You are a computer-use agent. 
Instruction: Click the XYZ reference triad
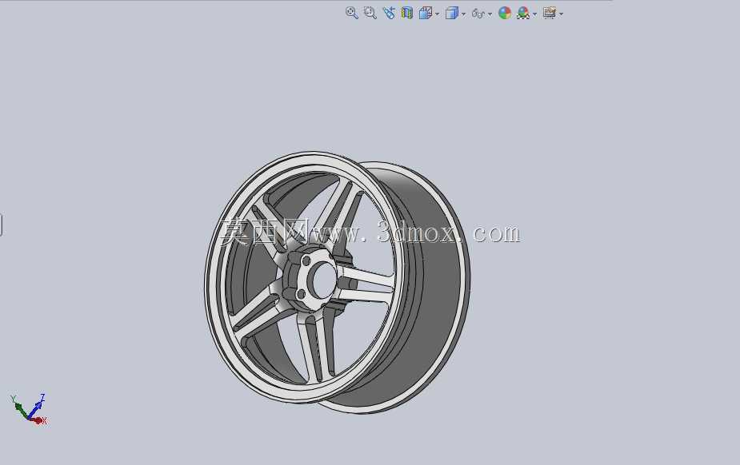pos(30,409)
